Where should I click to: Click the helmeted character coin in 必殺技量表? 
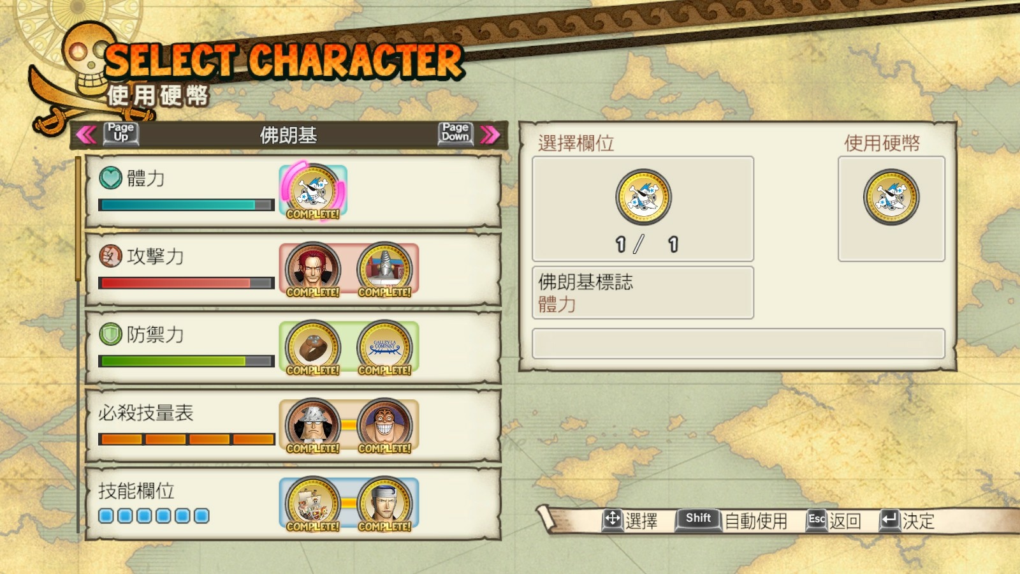tap(313, 425)
